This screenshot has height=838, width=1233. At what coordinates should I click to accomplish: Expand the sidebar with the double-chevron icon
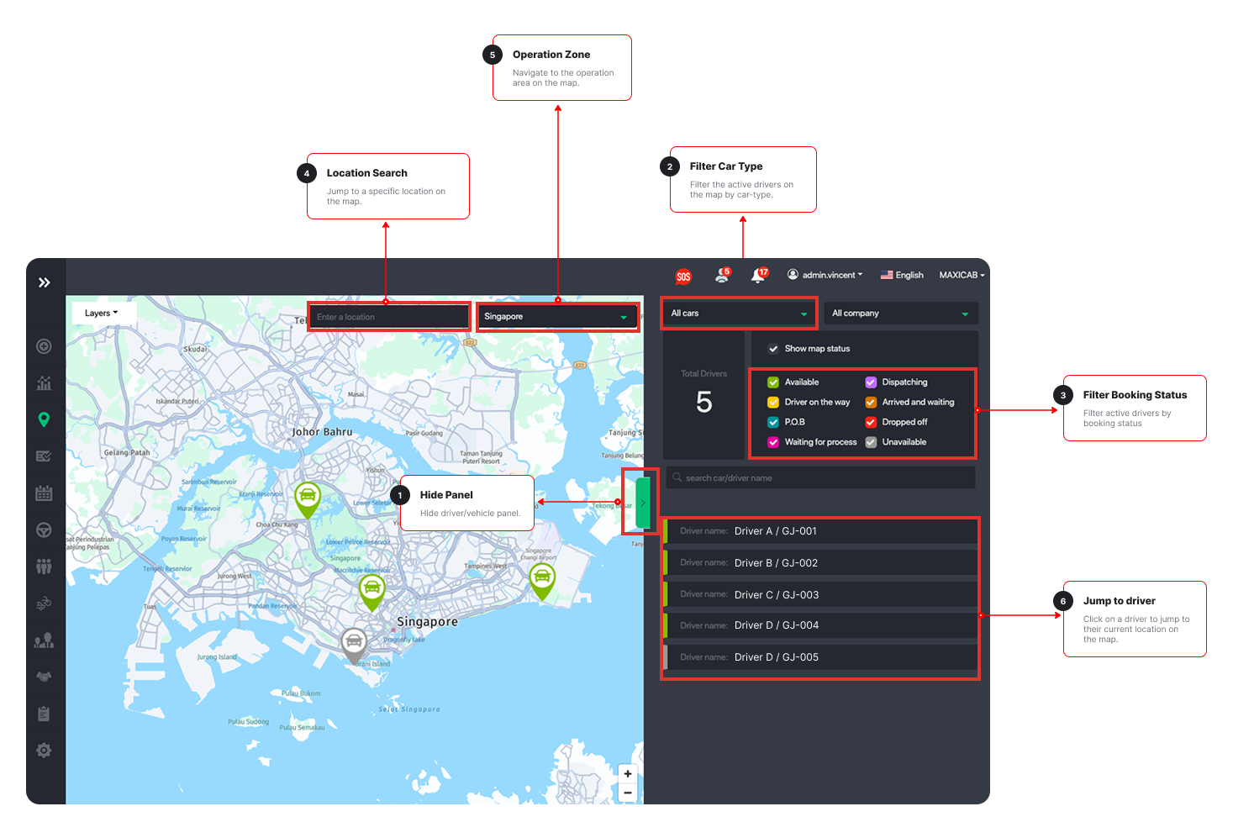click(45, 282)
